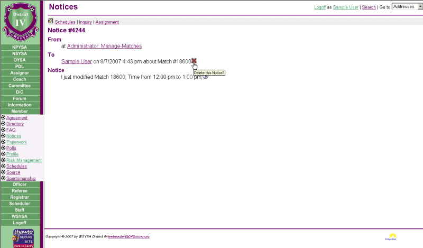Open the Administrator: Manage-Matches link
The image size is (423, 248).
[104, 46]
